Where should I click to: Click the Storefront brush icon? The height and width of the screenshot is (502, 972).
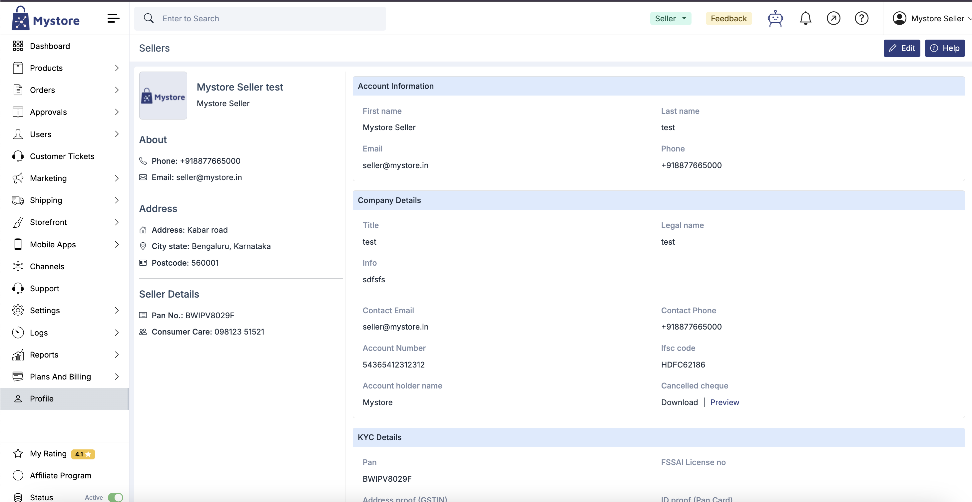pyautogui.click(x=18, y=222)
